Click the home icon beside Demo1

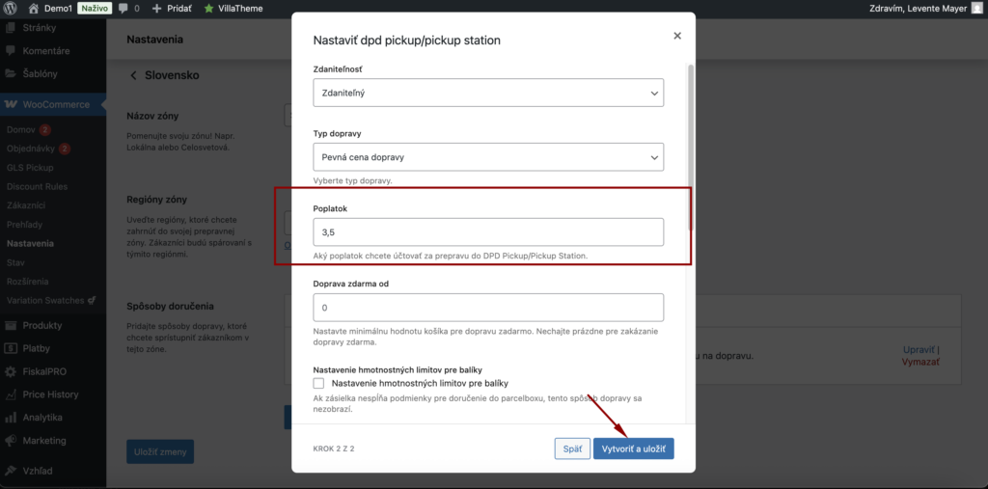[34, 8]
